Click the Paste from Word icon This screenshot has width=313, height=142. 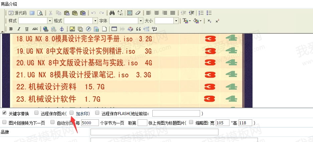click(x=83, y=13)
